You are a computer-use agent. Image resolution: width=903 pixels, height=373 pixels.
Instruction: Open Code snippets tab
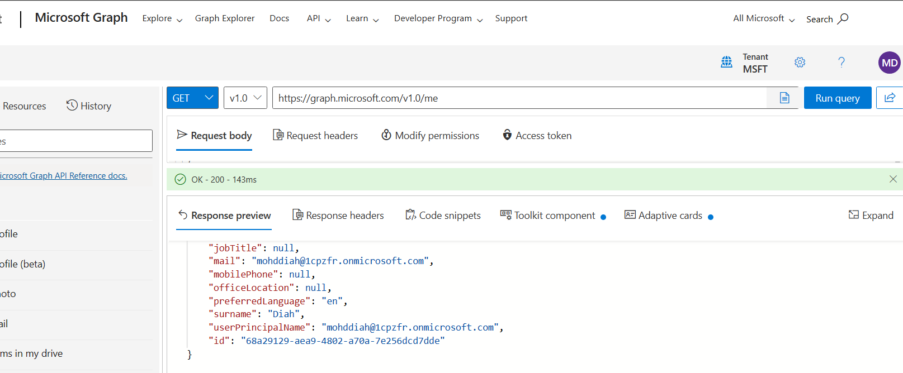[443, 216]
